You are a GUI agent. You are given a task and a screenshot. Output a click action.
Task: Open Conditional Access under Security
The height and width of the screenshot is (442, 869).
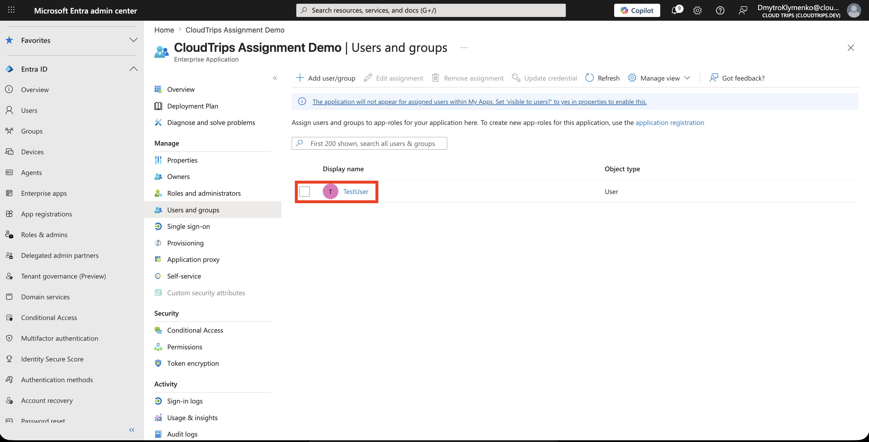click(195, 330)
